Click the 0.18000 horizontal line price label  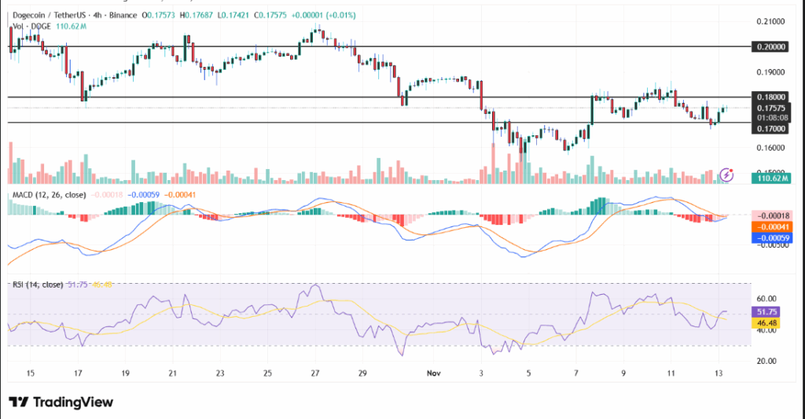pos(770,97)
